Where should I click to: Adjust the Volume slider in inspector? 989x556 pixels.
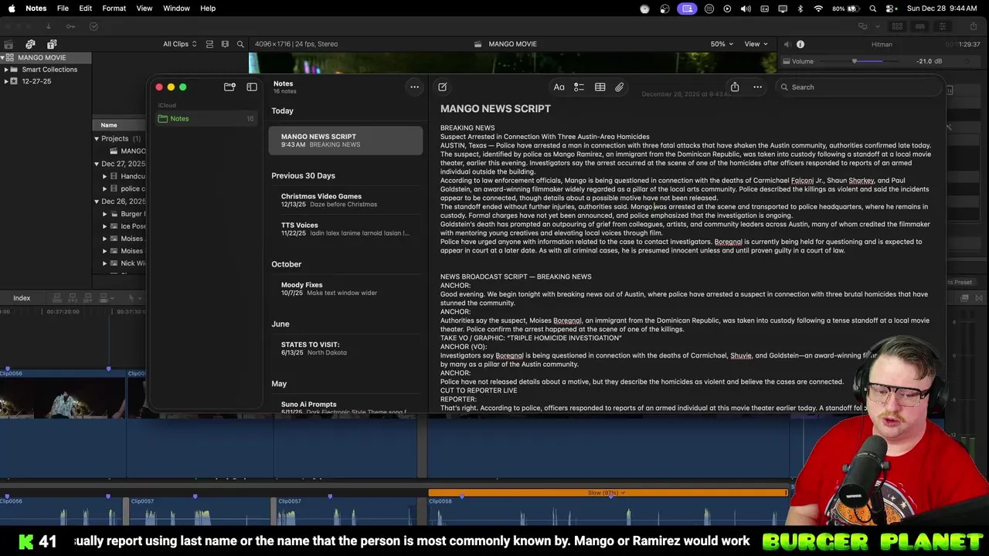click(855, 61)
